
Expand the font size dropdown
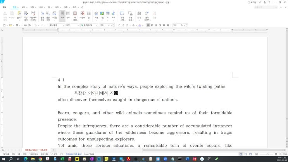click(x=110, y=25)
